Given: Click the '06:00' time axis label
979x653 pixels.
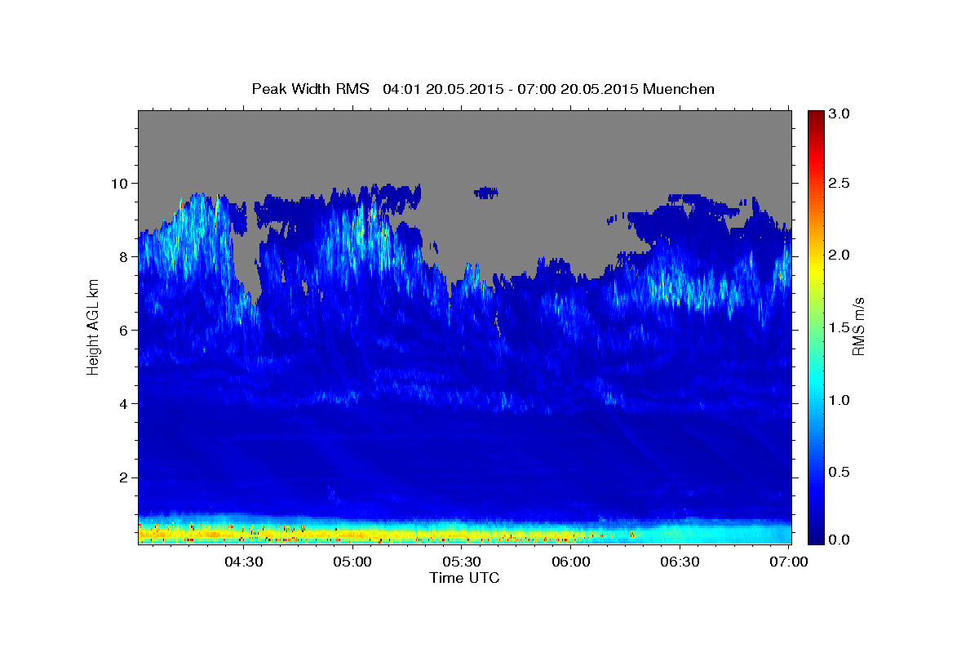Looking at the screenshot, I should point(571,562).
